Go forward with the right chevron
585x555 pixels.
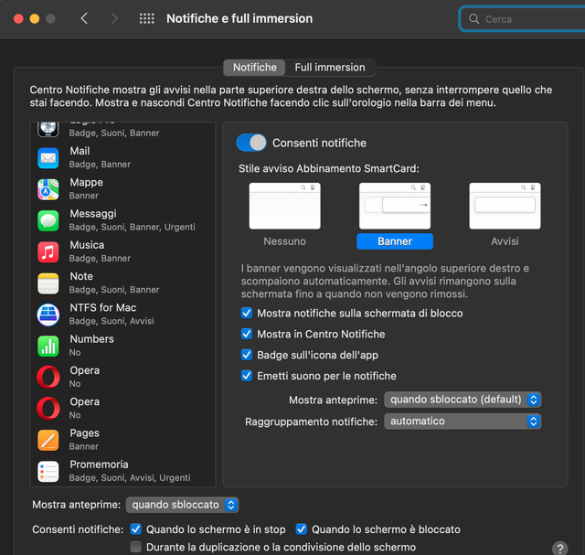tap(114, 18)
